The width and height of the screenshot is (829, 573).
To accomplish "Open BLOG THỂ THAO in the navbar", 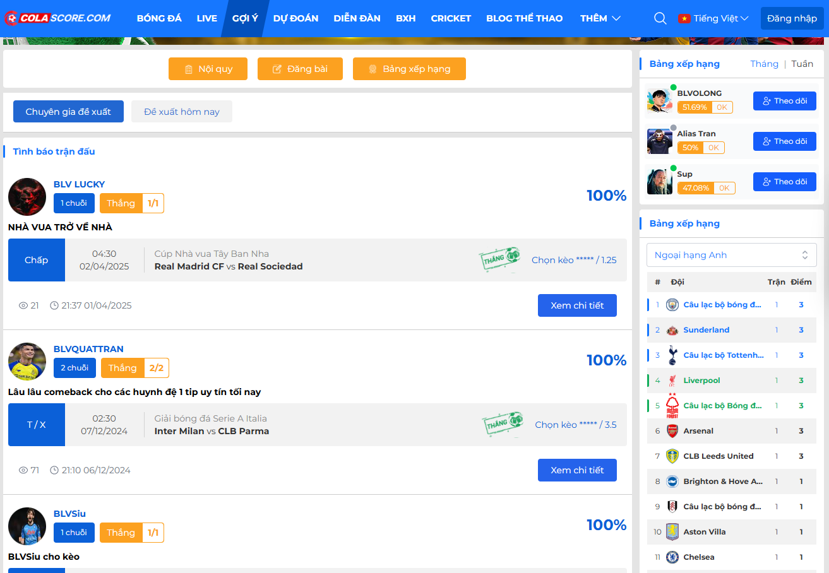I will coord(525,18).
